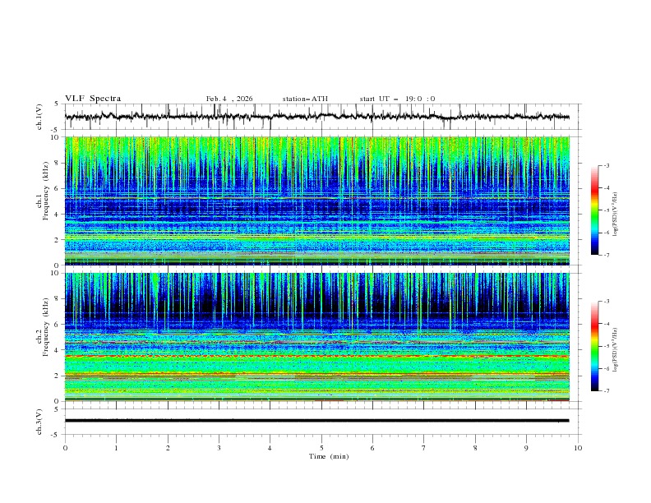Click the ch.2 frequency axis "6" tick
This screenshot has width=651, height=503.
(x=58, y=325)
